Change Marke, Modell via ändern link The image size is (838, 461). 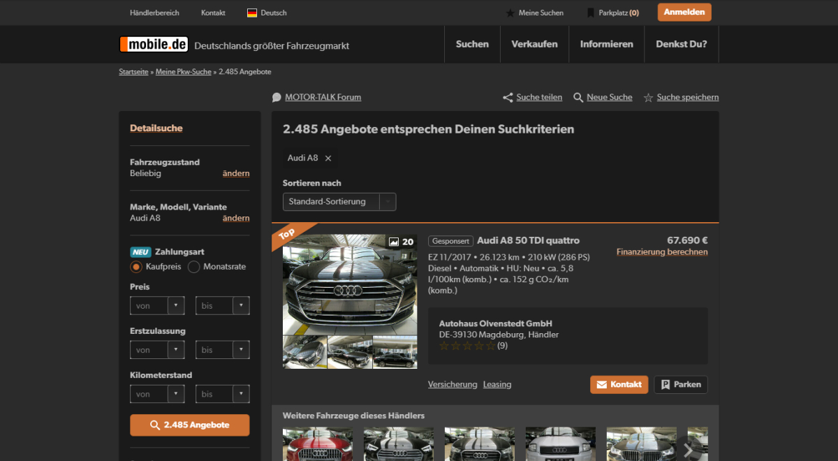tap(236, 218)
